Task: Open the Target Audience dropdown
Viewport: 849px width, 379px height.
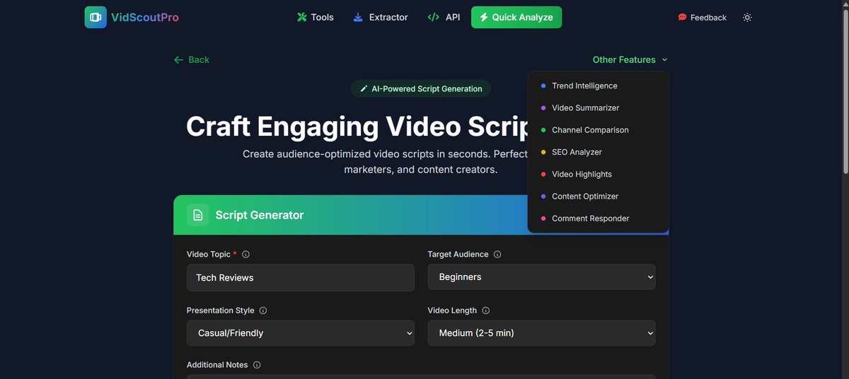Action: click(x=541, y=277)
